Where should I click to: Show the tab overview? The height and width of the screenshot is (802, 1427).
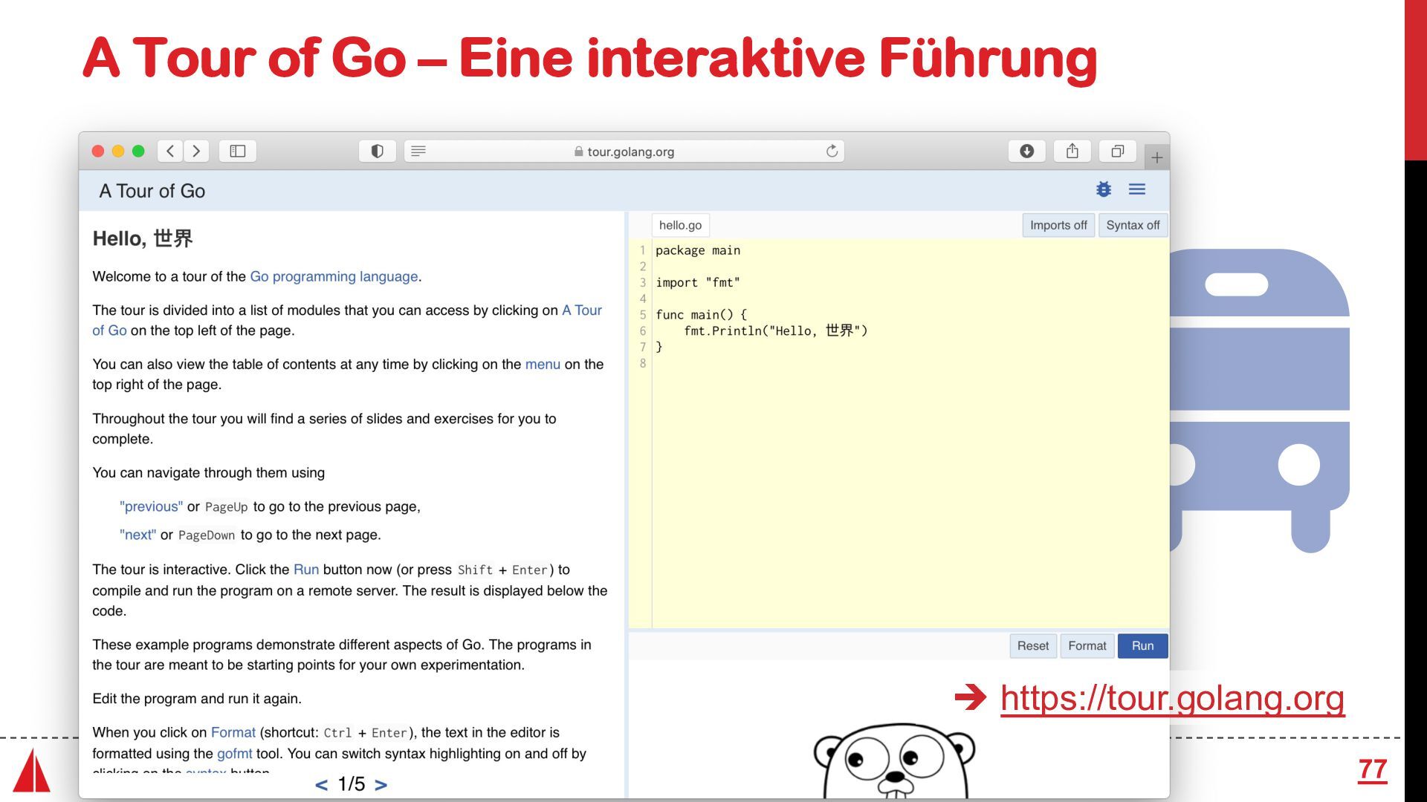click(1117, 151)
